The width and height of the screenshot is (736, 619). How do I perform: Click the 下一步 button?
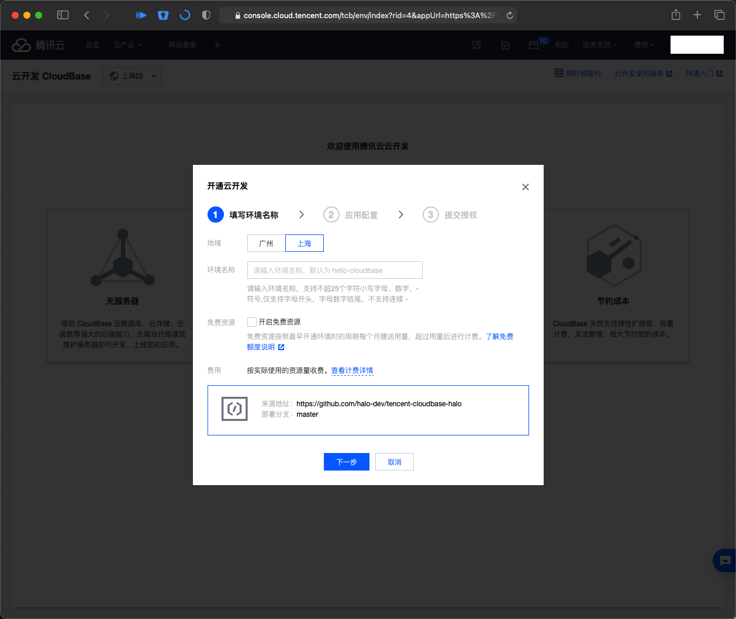point(346,462)
